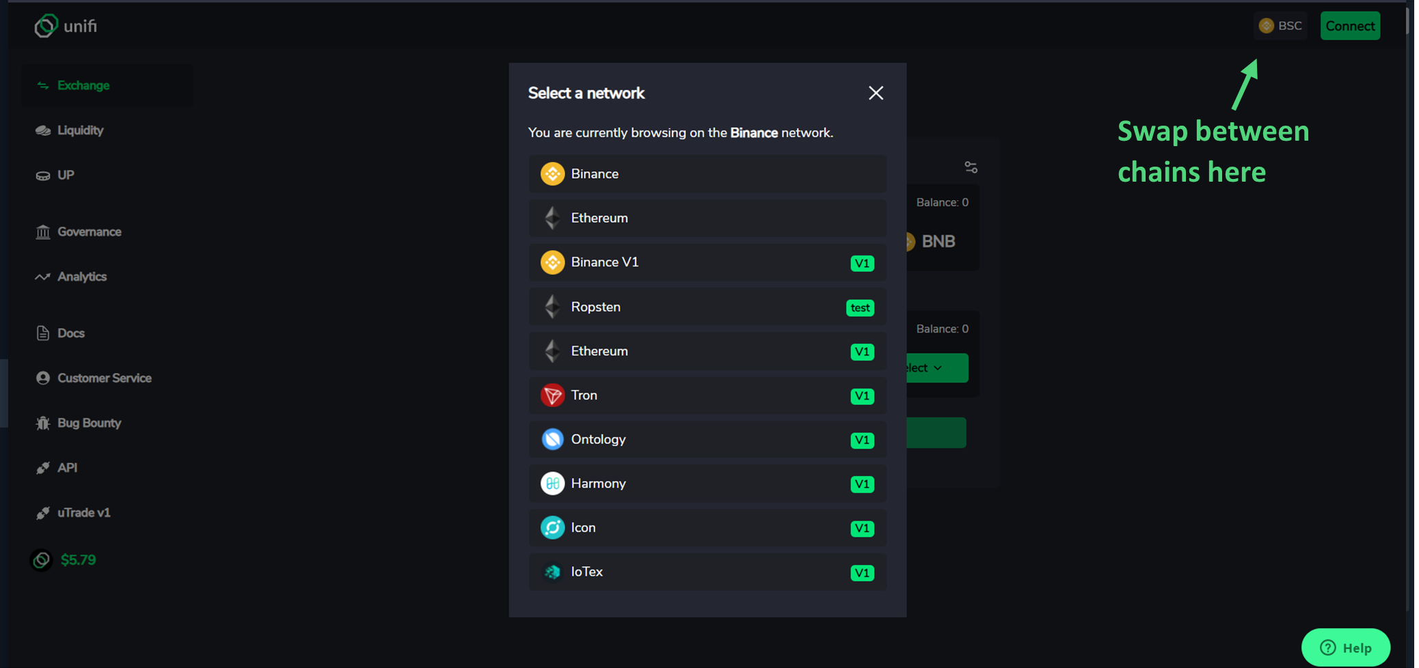Close the Select a network dialog
Image resolution: width=1419 pixels, height=668 pixels.
pos(876,93)
